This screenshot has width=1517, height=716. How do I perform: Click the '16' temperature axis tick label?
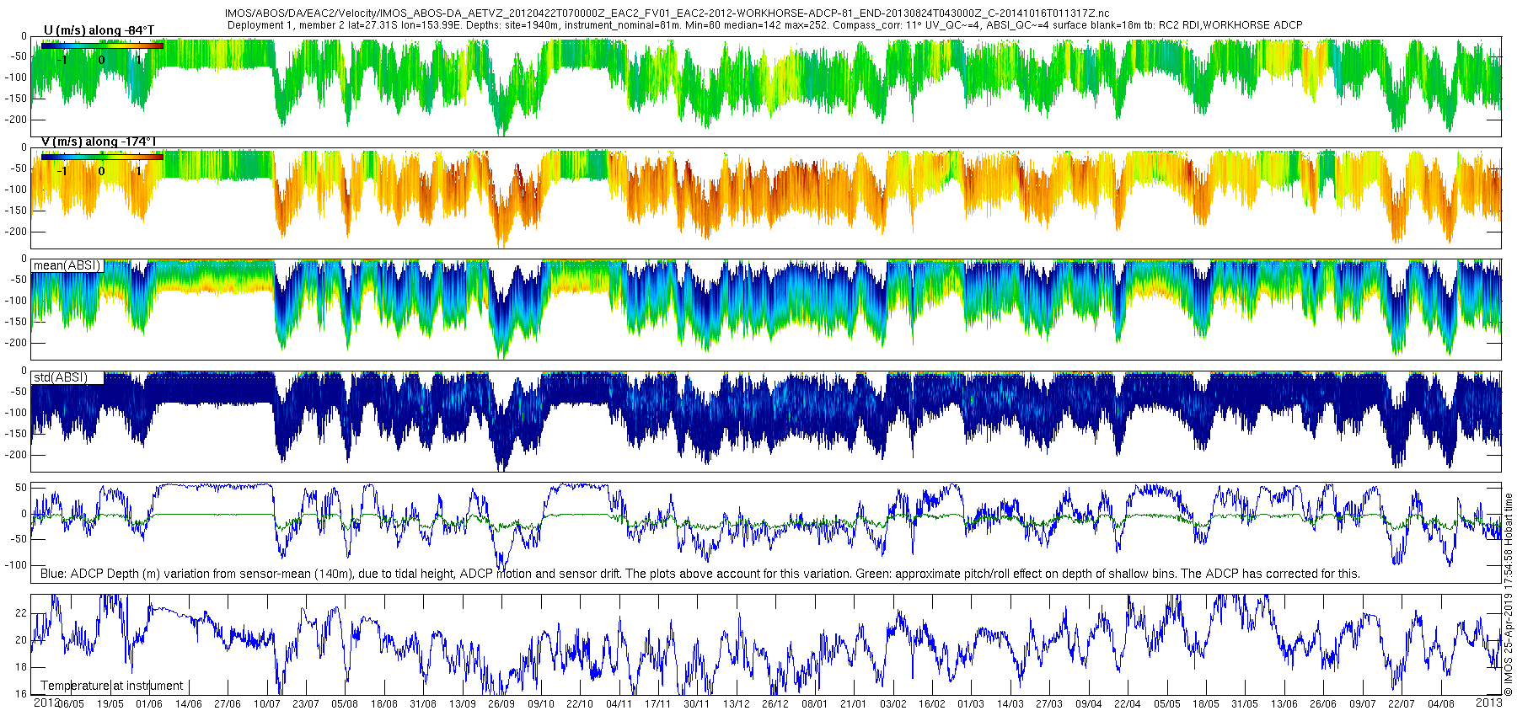tap(21, 694)
